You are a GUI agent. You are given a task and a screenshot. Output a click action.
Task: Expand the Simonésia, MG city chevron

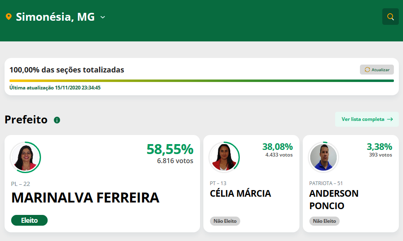tap(103, 17)
